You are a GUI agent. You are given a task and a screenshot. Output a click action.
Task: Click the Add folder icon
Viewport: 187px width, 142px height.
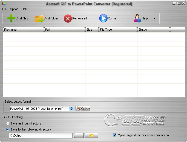39,19
